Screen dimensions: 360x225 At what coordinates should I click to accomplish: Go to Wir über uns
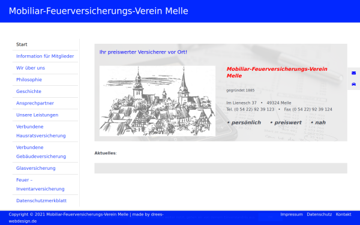(31, 68)
